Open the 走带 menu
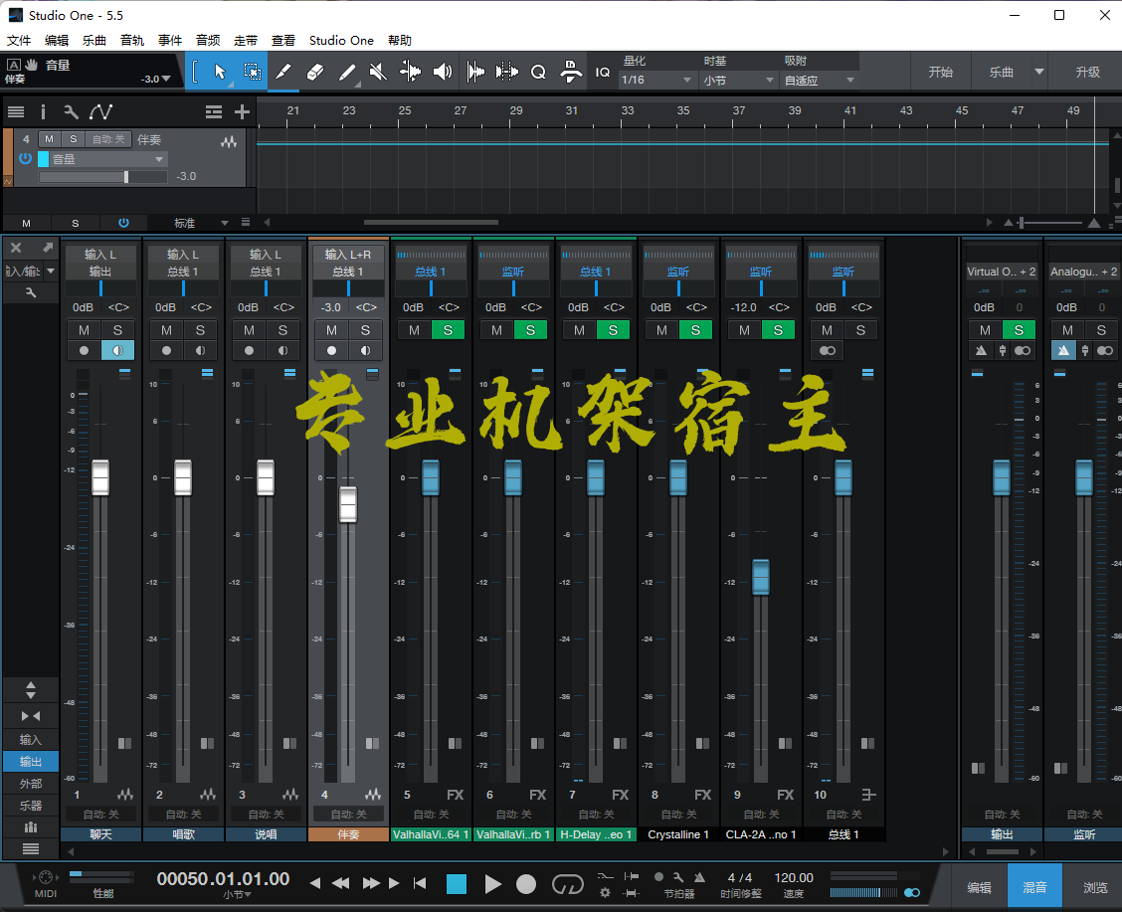1122x912 pixels. (x=246, y=40)
